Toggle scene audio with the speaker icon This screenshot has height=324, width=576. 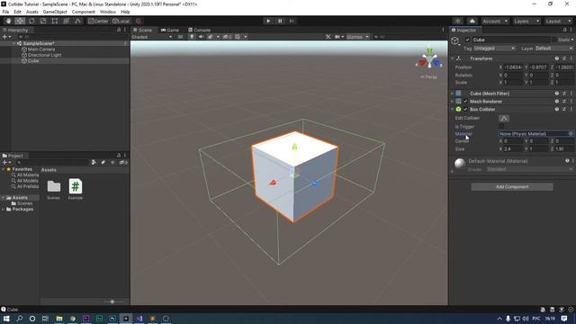click(x=201, y=37)
